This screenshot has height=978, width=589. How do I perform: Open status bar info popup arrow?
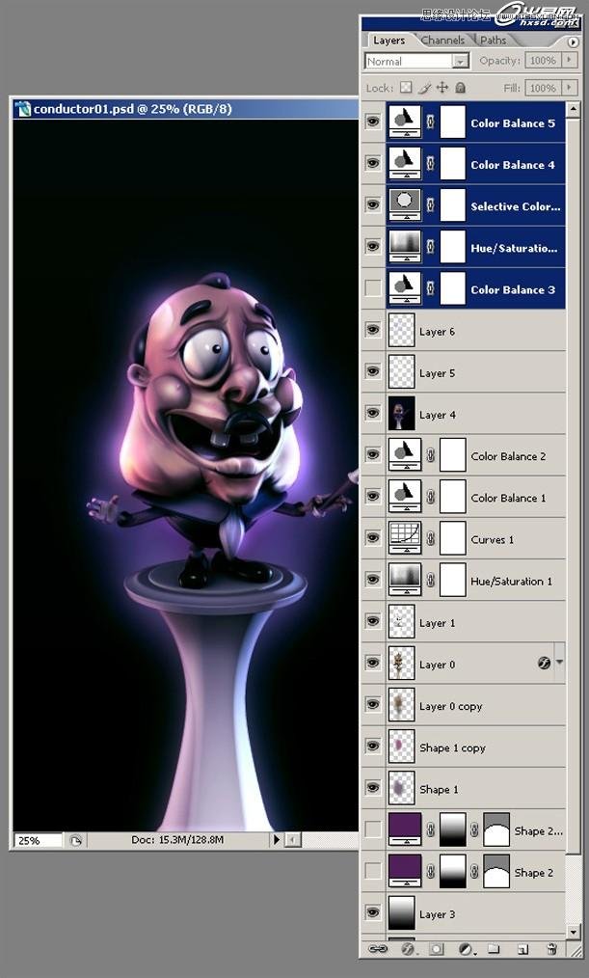point(277,840)
